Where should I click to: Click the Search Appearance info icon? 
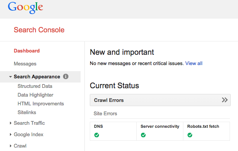pos(66,76)
